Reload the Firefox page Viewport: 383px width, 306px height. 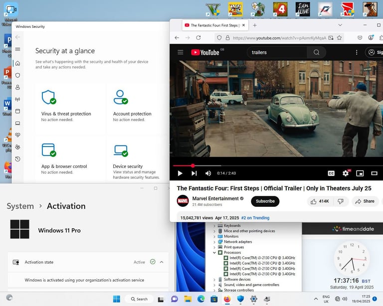198,37
